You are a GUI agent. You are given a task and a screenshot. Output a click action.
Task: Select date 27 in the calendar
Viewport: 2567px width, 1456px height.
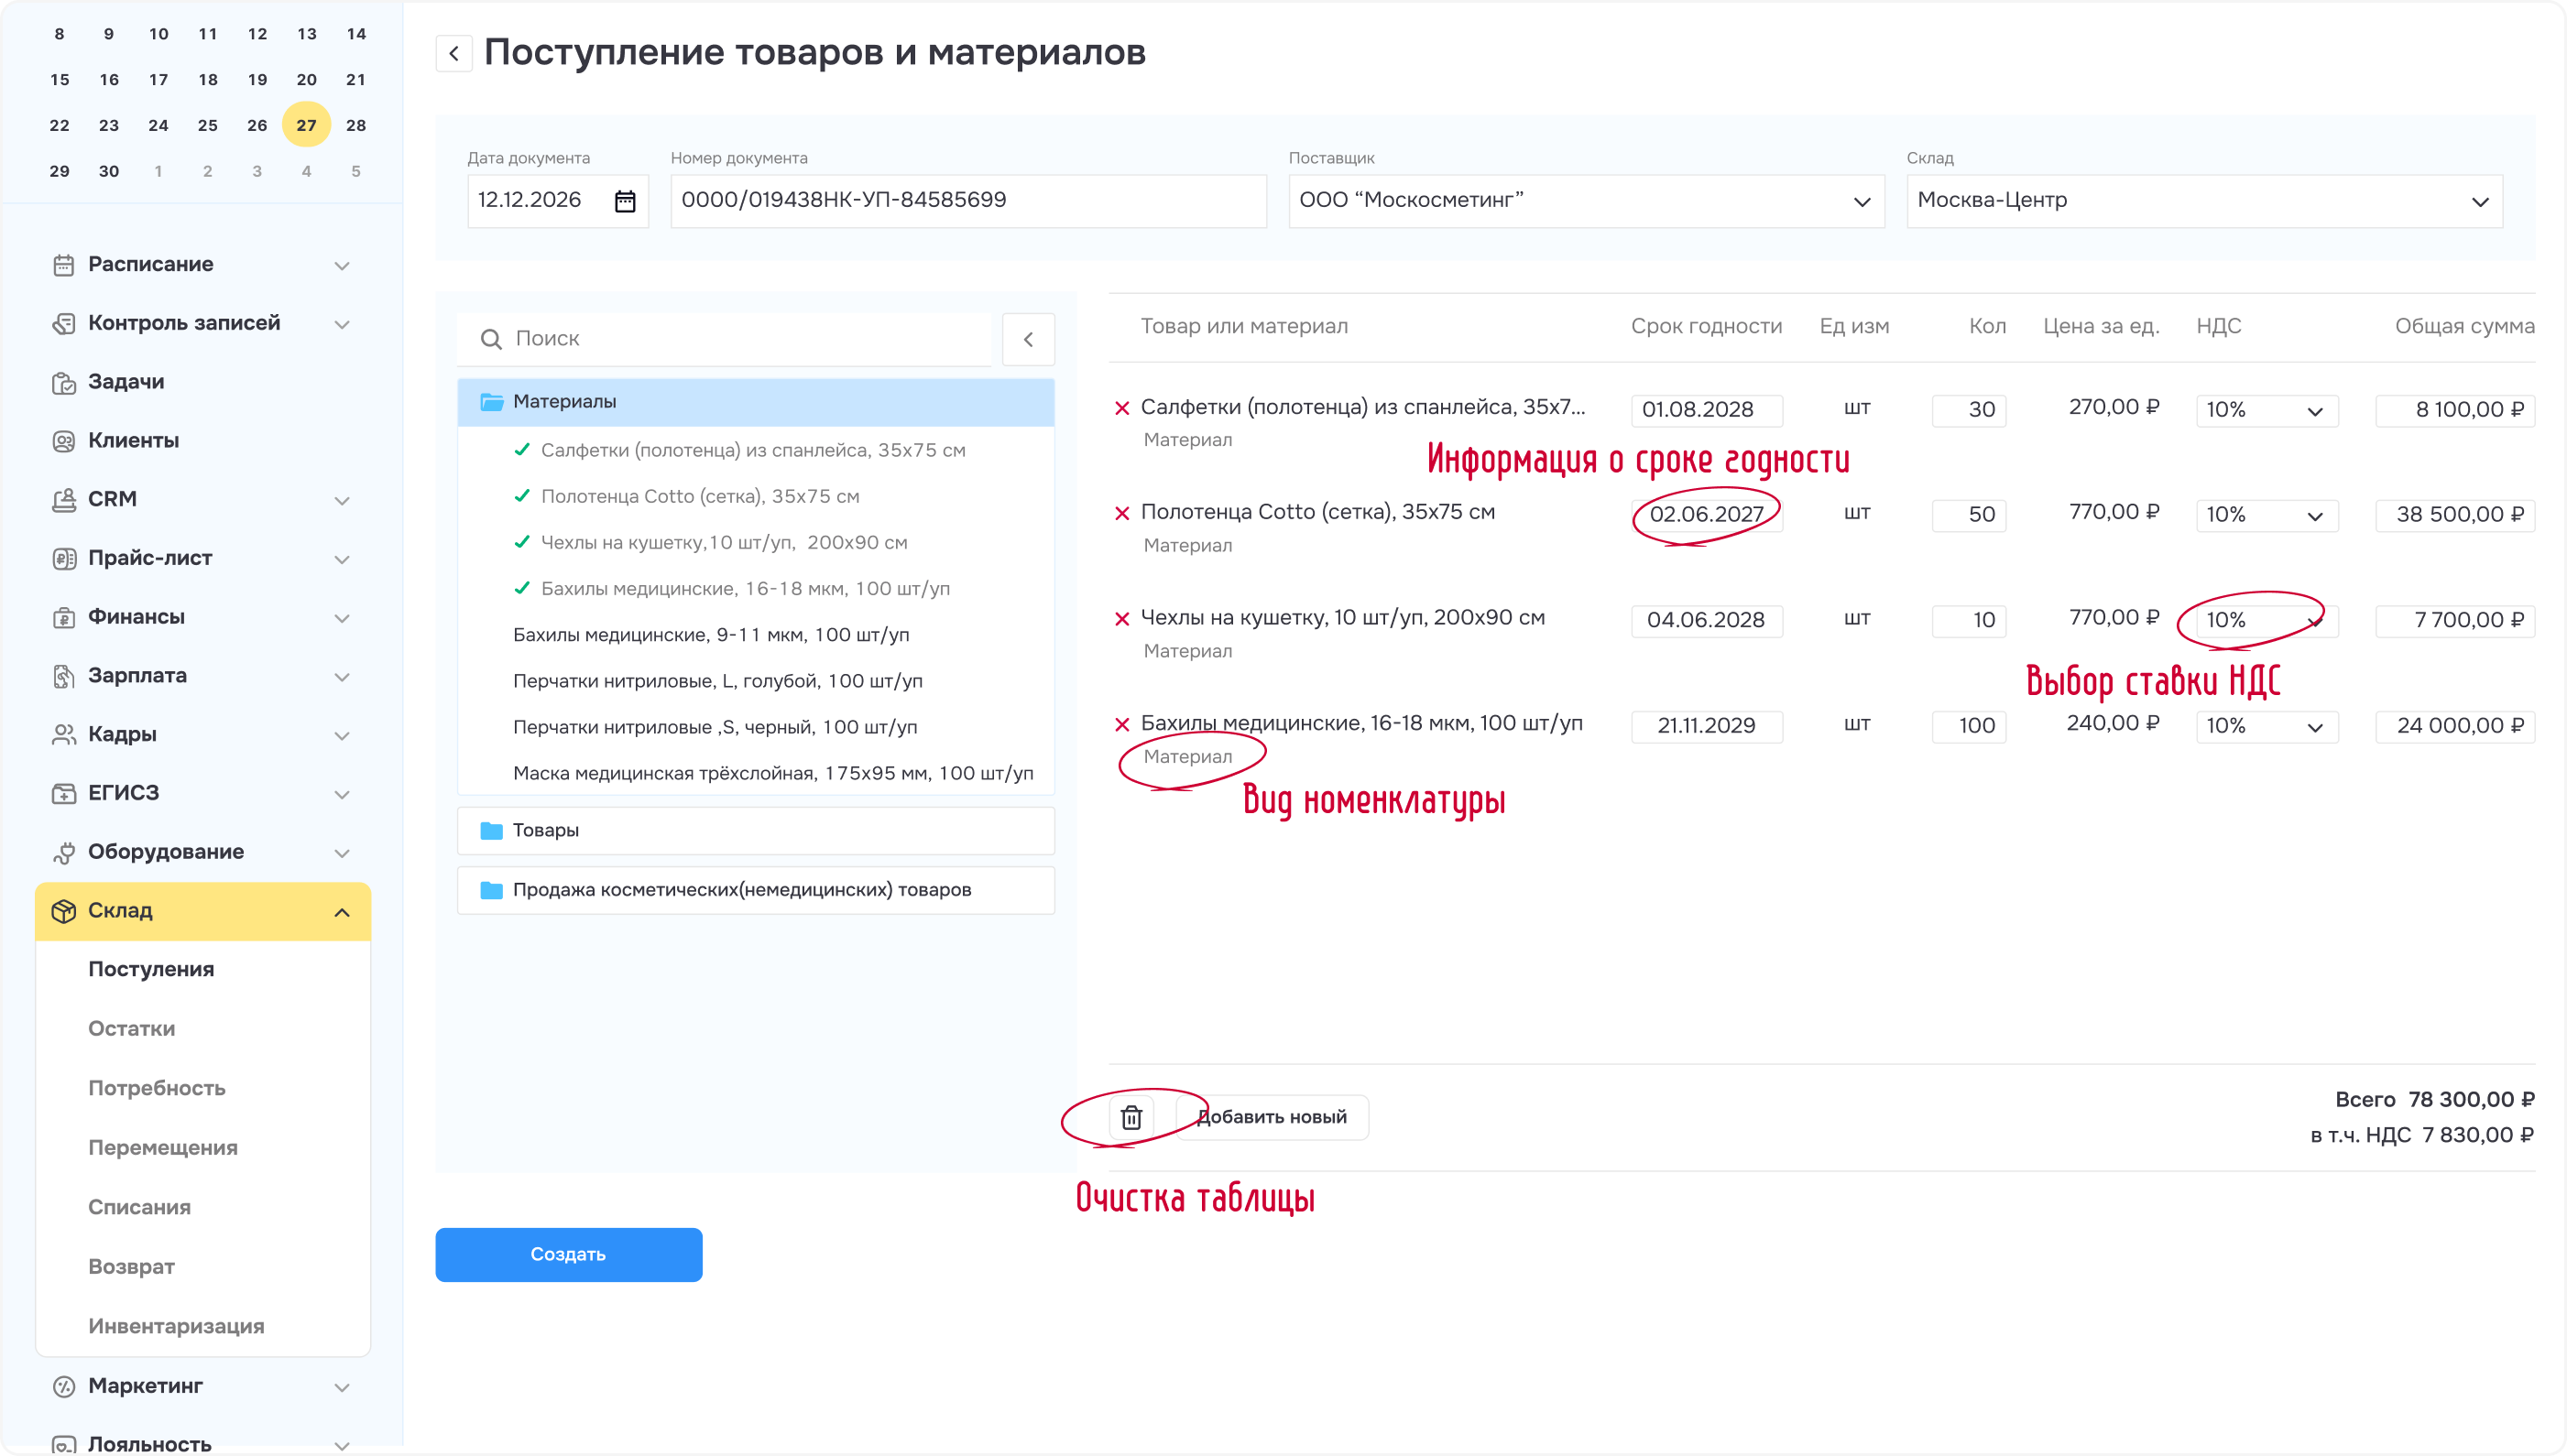tap(306, 126)
